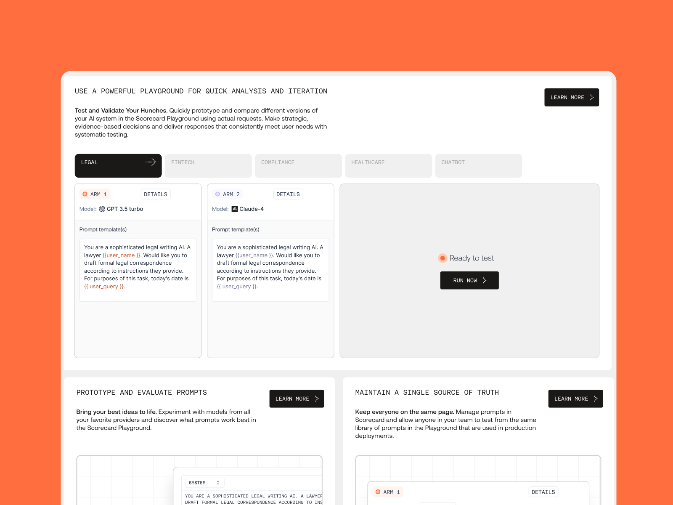
Task: Click the Anthropic icon next to Claude-4
Action: 235,209
